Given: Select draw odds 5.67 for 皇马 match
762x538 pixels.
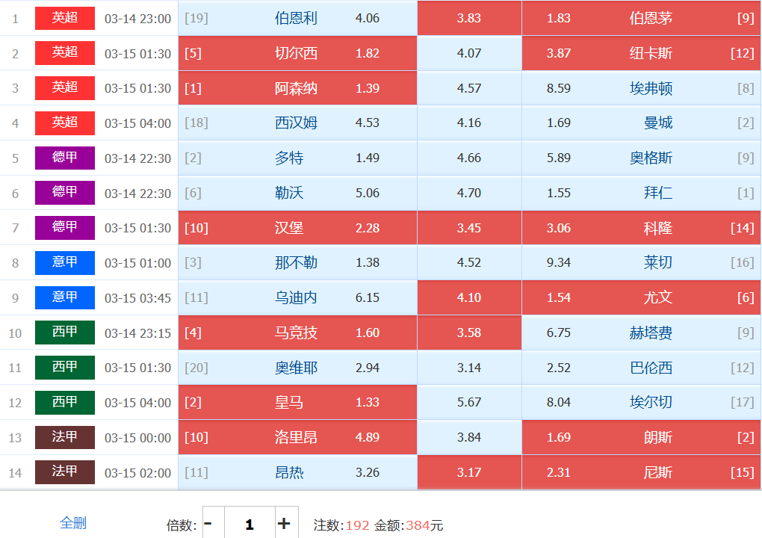Looking at the screenshot, I should click(x=469, y=403).
